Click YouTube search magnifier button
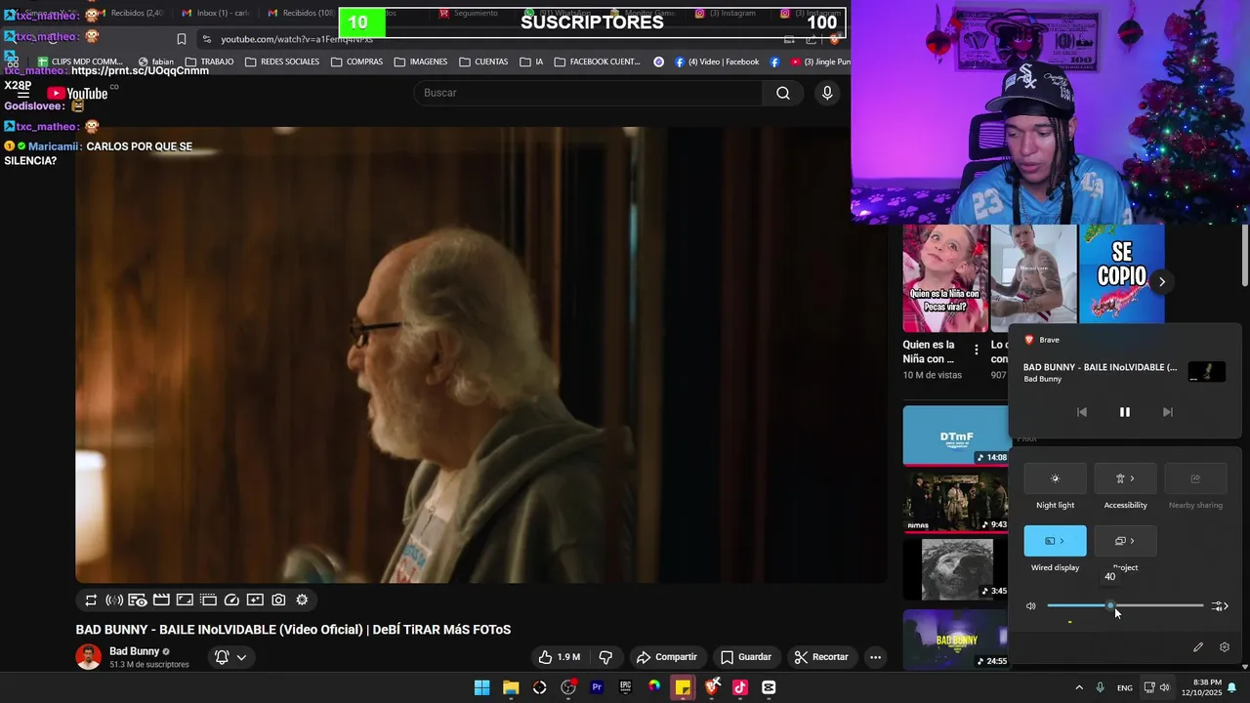 pyautogui.click(x=783, y=93)
